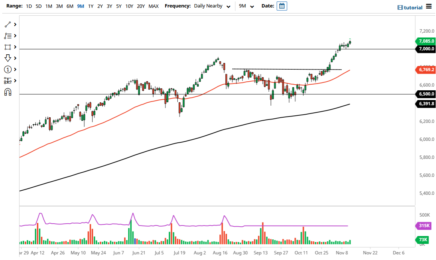Set range to 2Y
This screenshot has height=260, width=436.
tap(100, 6)
